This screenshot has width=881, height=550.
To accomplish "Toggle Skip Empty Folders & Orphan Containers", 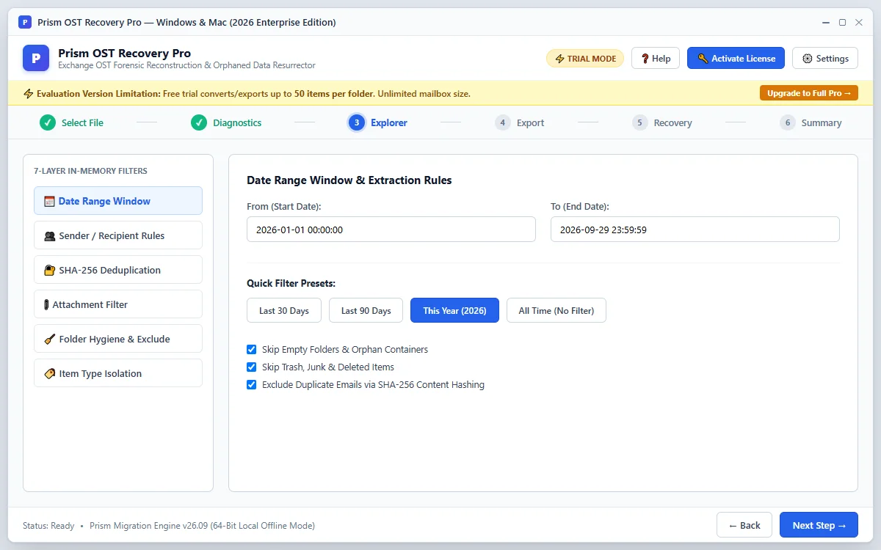I will click(x=252, y=350).
